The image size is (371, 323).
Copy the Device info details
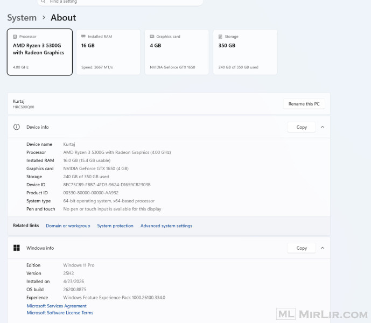(302, 127)
